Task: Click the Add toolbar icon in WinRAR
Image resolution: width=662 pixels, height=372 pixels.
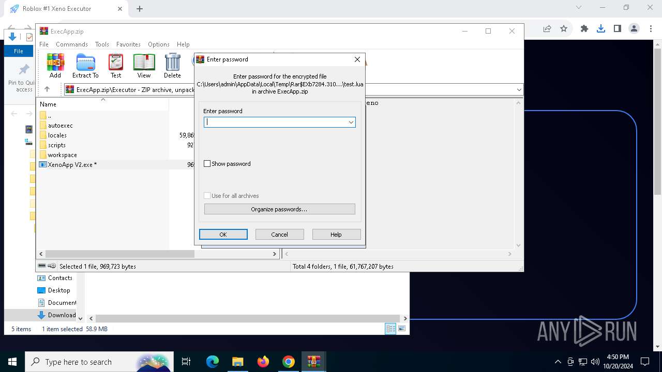Action: tap(55, 66)
